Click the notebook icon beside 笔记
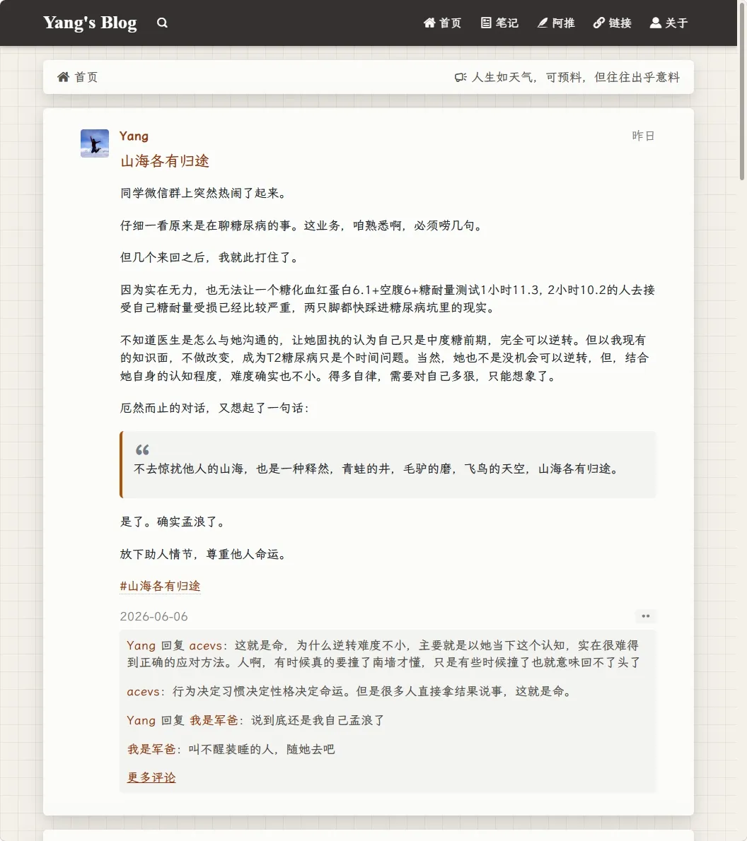Screen dimensions: 747x841 point(486,23)
